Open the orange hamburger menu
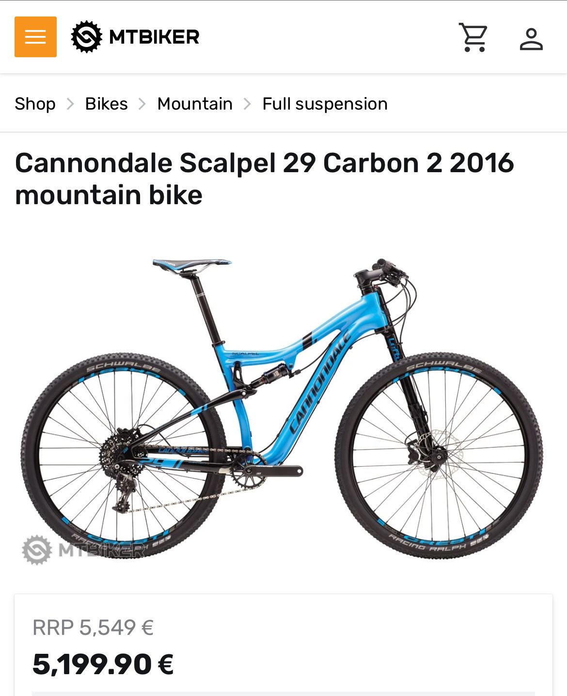 35,37
